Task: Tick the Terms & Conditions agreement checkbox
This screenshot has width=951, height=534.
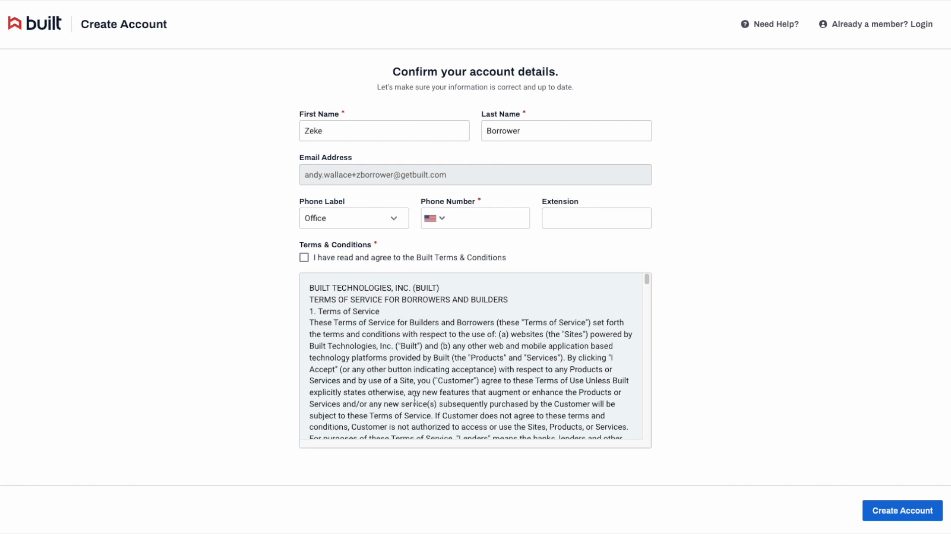Action: click(304, 258)
